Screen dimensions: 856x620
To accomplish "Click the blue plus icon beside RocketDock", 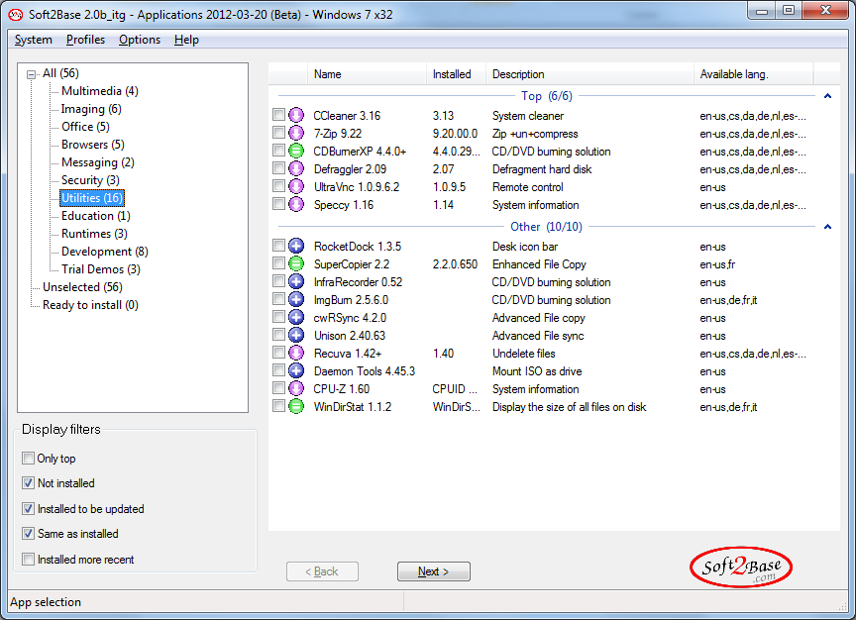I will tap(296, 247).
